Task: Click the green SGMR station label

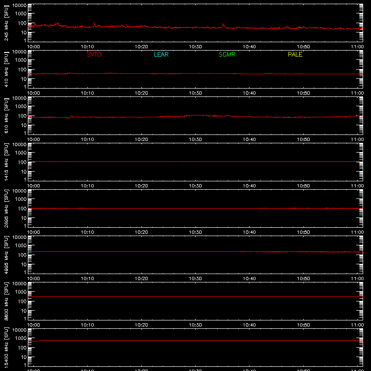Action: tap(227, 54)
